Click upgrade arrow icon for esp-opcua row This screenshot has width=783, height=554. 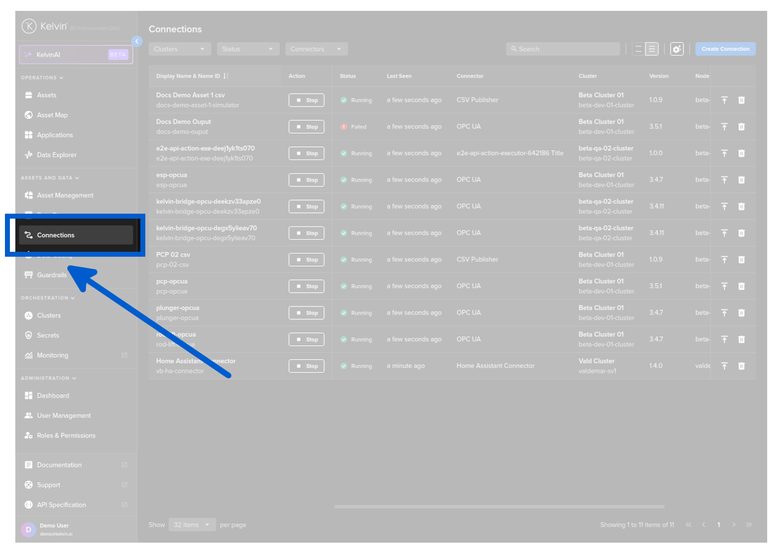point(724,180)
